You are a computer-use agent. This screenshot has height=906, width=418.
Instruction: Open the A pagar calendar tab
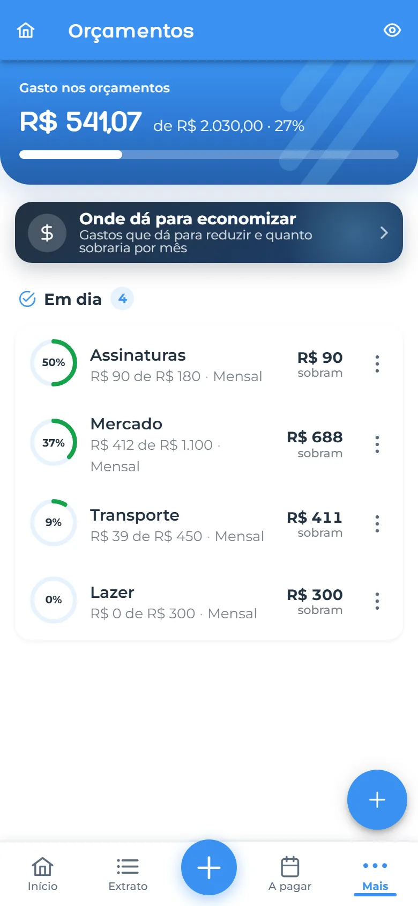pos(290,874)
